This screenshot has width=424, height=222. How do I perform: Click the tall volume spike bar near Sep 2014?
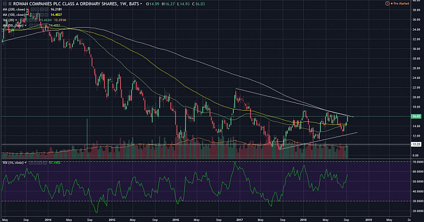[x=87, y=138]
